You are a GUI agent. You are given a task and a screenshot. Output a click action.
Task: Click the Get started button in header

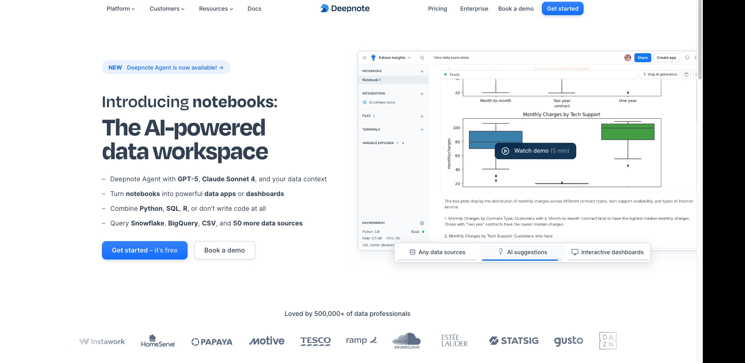tap(562, 9)
